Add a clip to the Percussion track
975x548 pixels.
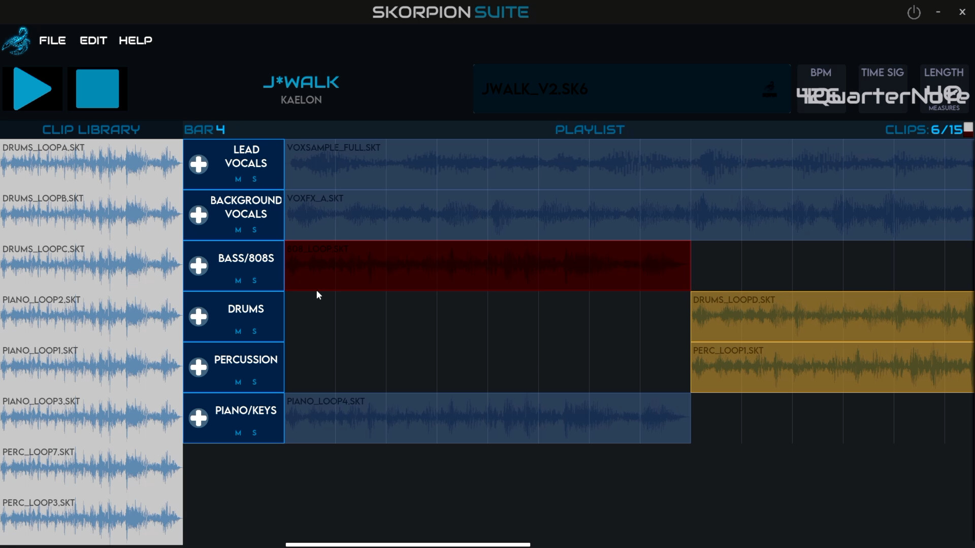(199, 367)
